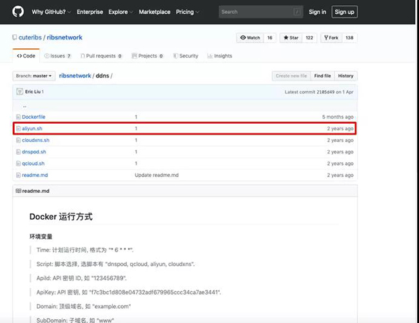Click the file icon next to aliyun.sh
This screenshot has width=419, height=323.
[18, 128]
